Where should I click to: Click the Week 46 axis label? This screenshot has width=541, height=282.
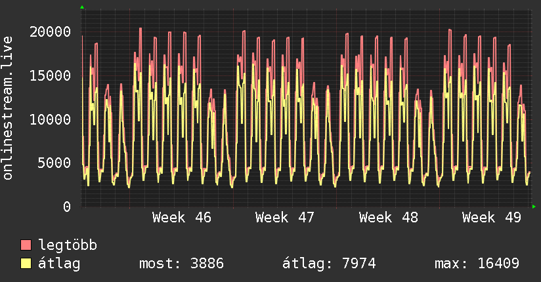coord(182,218)
